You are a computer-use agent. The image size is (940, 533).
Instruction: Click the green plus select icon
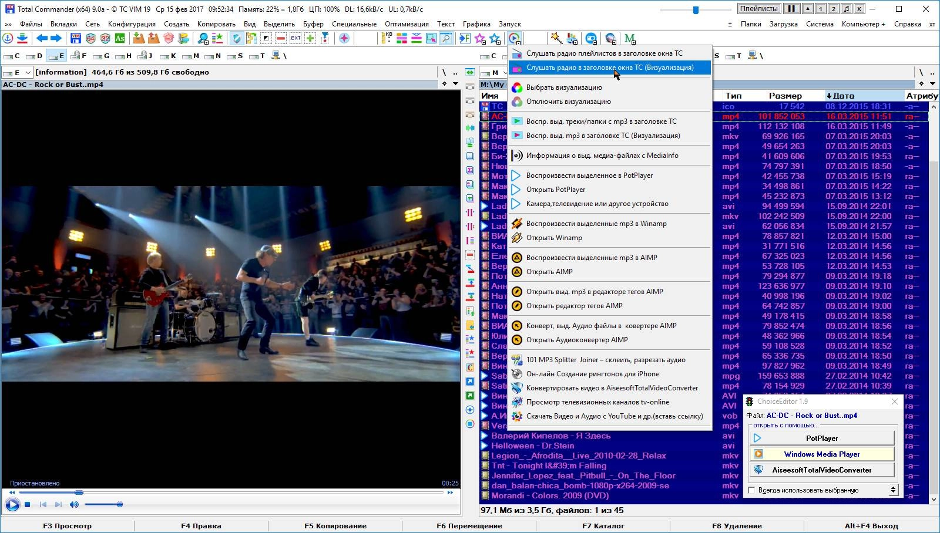coord(310,38)
